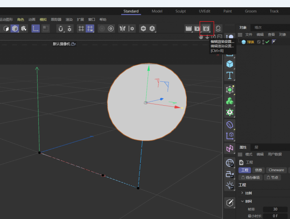
Task: Select the highlighted Object mode cube icon
Action: (x=15, y=29)
